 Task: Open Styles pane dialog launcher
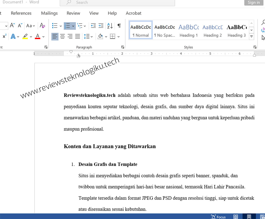pyautogui.click(x=255, y=47)
